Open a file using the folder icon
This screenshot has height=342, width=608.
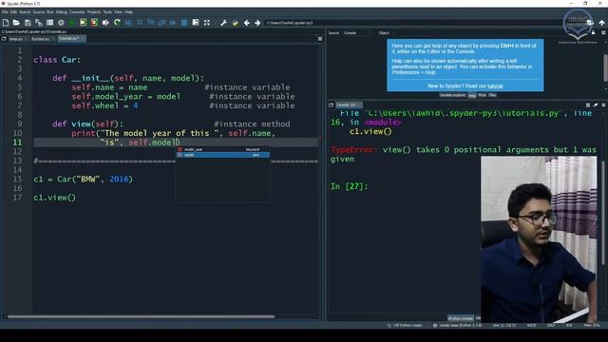(16, 23)
